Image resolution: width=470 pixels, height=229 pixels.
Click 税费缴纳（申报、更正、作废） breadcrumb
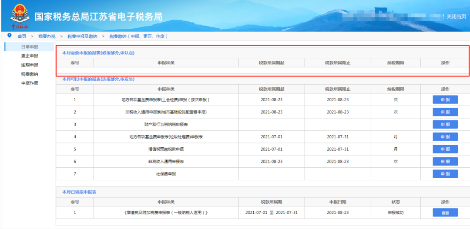pos(138,36)
